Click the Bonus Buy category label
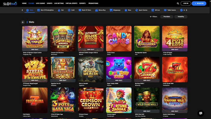The width and height of the screenshot is (211, 119). pyautogui.click(x=102, y=10)
